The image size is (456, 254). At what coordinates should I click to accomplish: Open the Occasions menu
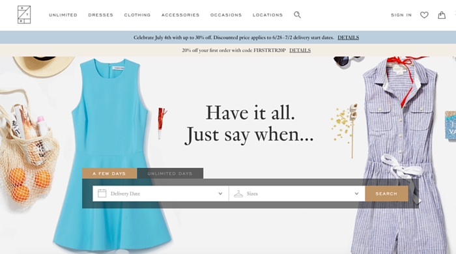[226, 15]
